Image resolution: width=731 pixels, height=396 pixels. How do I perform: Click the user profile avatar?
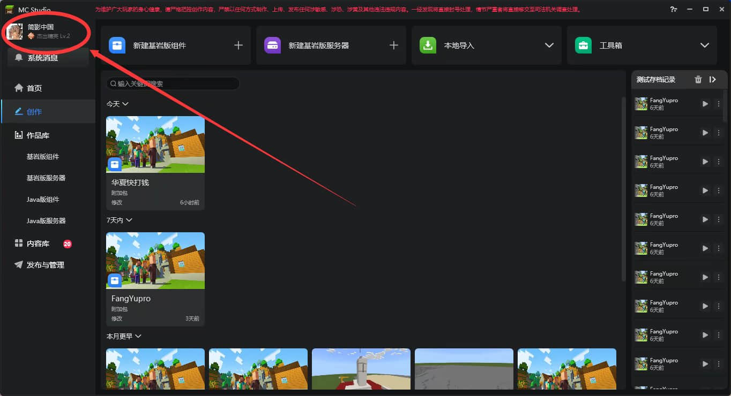click(14, 32)
